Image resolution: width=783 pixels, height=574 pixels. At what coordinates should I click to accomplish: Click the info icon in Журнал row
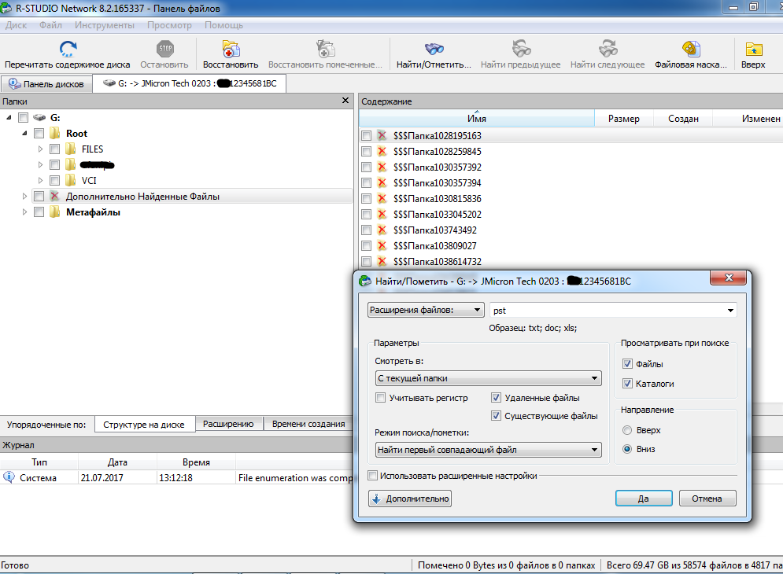click(x=9, y=477)
